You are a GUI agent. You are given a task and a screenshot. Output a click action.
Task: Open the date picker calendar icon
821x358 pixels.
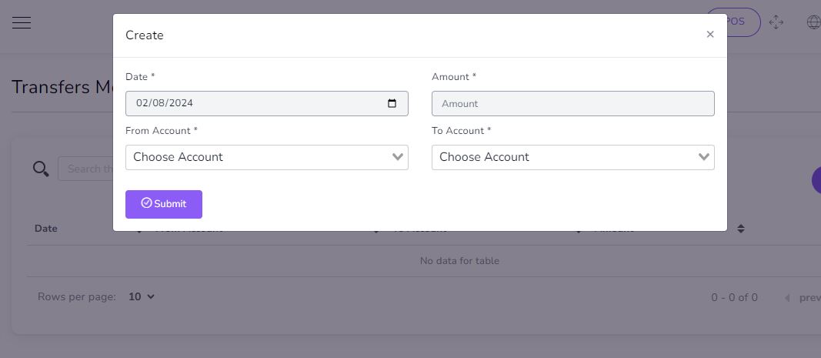pyautogui.click(x=392, y=103)
